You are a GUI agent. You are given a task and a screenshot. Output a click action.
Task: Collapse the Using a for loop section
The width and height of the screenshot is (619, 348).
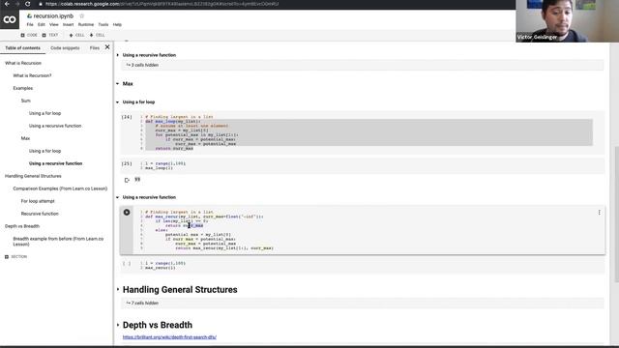tap(118, 102)
